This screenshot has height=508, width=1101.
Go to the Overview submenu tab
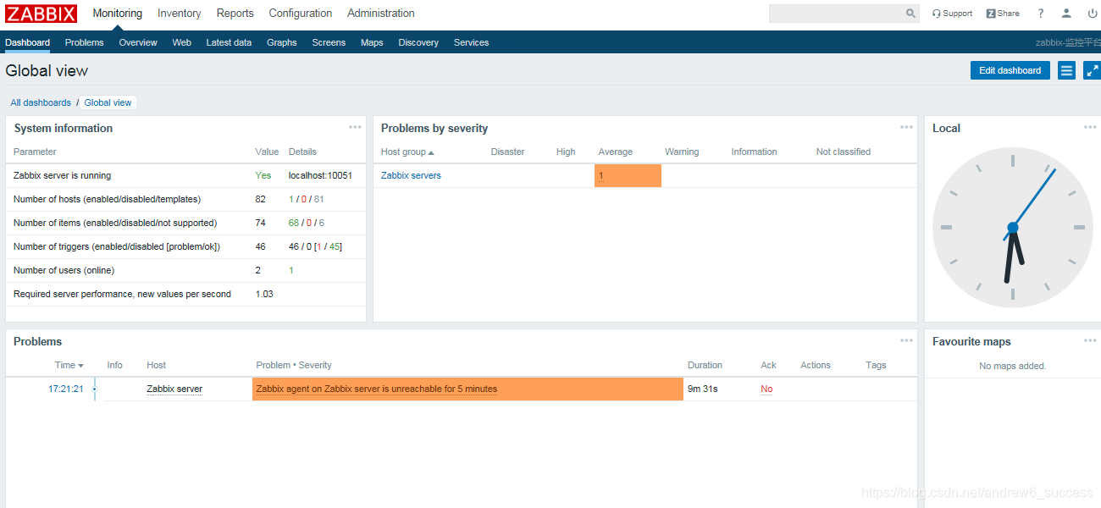(138, 42)
